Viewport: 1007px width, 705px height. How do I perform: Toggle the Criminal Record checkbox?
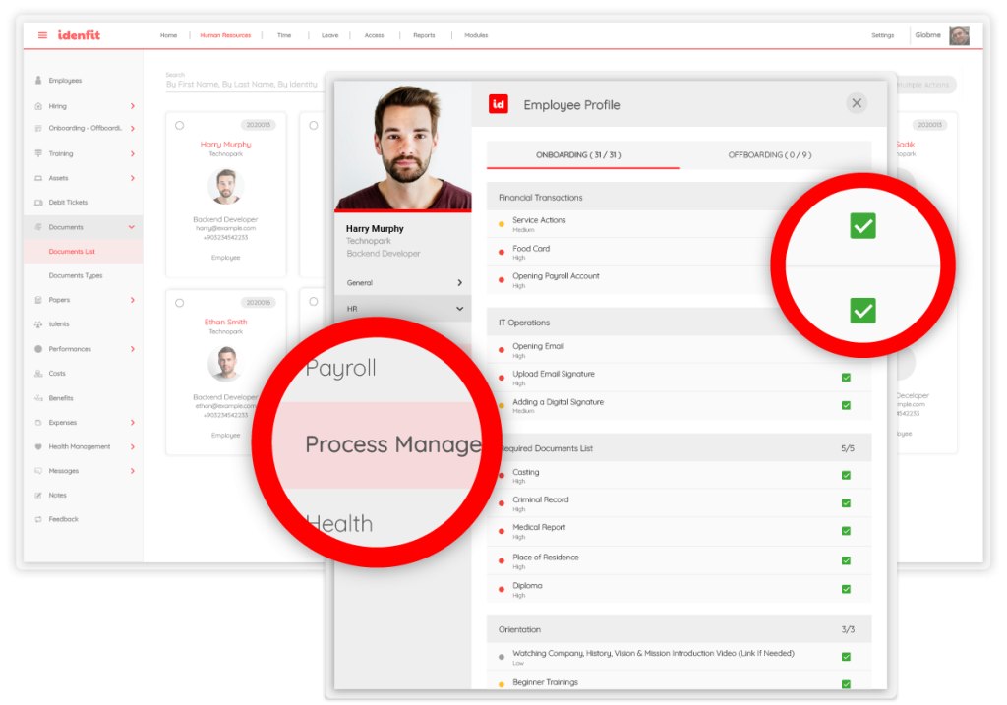[x=846, y=502]
